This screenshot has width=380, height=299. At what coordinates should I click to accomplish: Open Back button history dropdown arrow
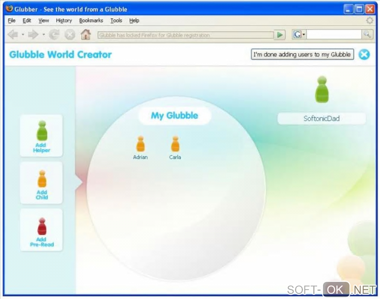[23, 35]
